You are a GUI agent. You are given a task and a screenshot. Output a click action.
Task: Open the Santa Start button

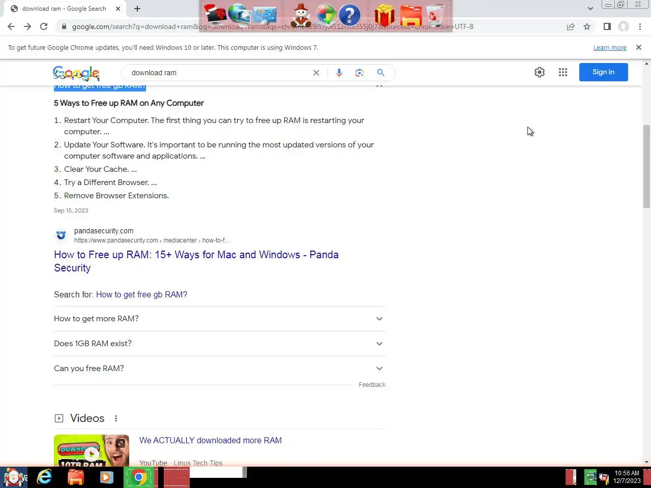pyautogui.click(x=14, y=477)
